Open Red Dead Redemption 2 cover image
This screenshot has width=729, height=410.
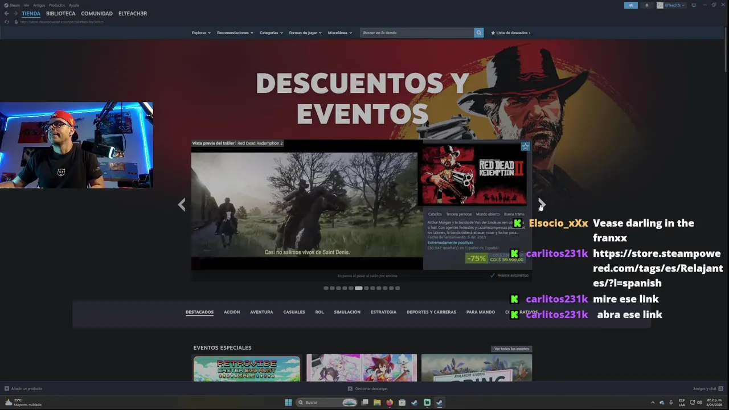473,174
